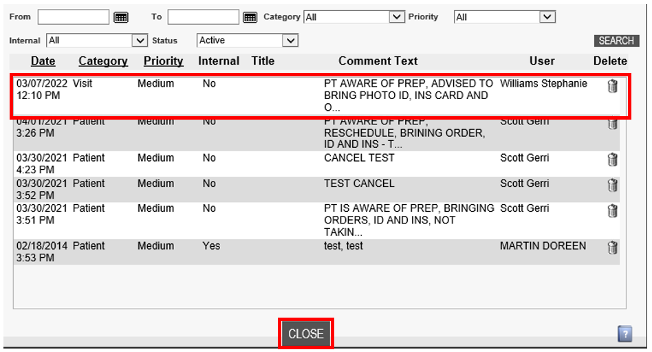
Task: Delete the 03/30/2021 4:23 PM CANCEL TEST comment
Action: pyautogui.click(x=612, y=159)
